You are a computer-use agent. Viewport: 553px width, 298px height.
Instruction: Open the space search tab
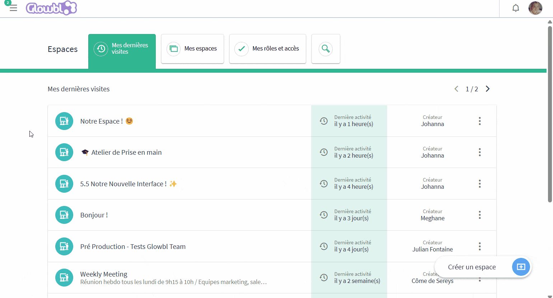pos(326,49)
